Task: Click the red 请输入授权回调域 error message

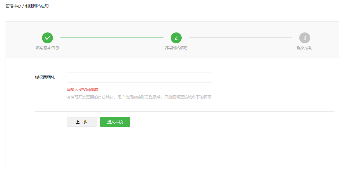Action: tap(82, 89)
